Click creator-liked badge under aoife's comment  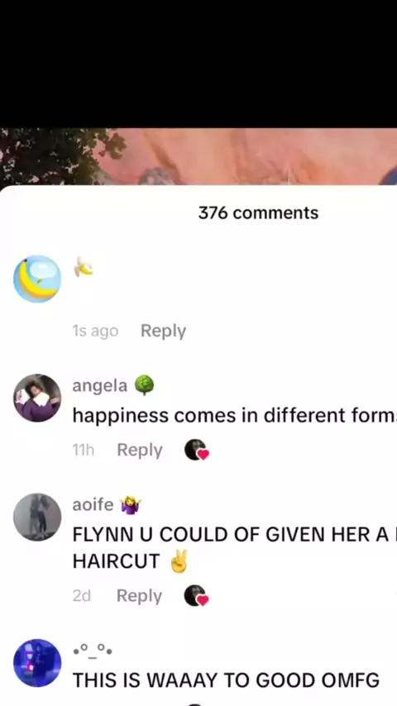coord(197,596)
